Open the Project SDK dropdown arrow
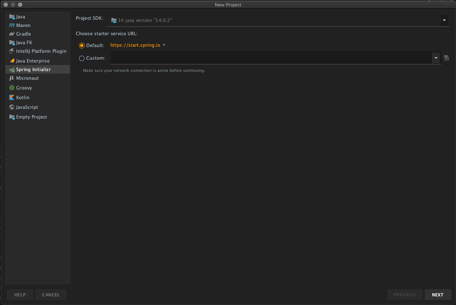This screenshot has height=305, width=456. coord(445,20)
